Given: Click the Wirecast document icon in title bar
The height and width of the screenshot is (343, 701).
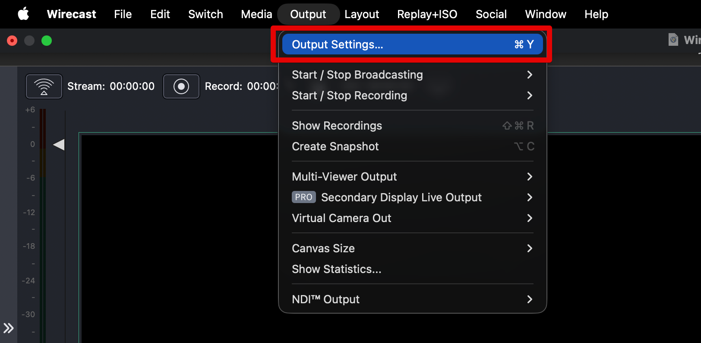Looking at the screenshot, I should pyautogui.click(x=673, y=40).
